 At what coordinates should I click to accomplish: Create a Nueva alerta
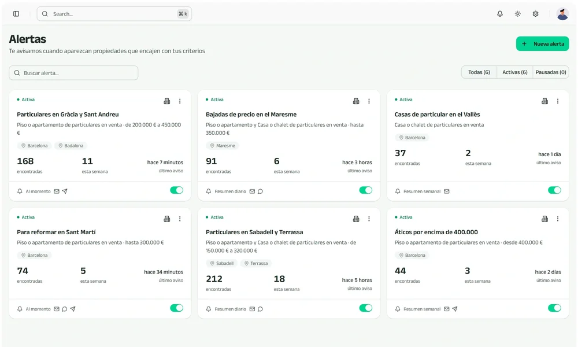pyautogui.click(x=542, y=43)
